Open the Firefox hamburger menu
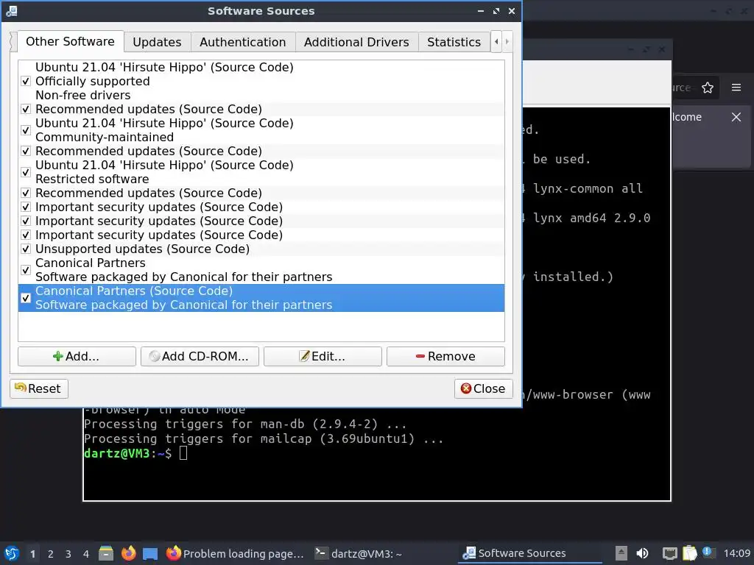 [736, 88]
